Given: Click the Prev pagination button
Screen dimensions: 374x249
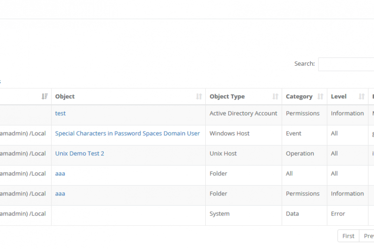Looking at the screenshot, I should click(x=368, y=236).
